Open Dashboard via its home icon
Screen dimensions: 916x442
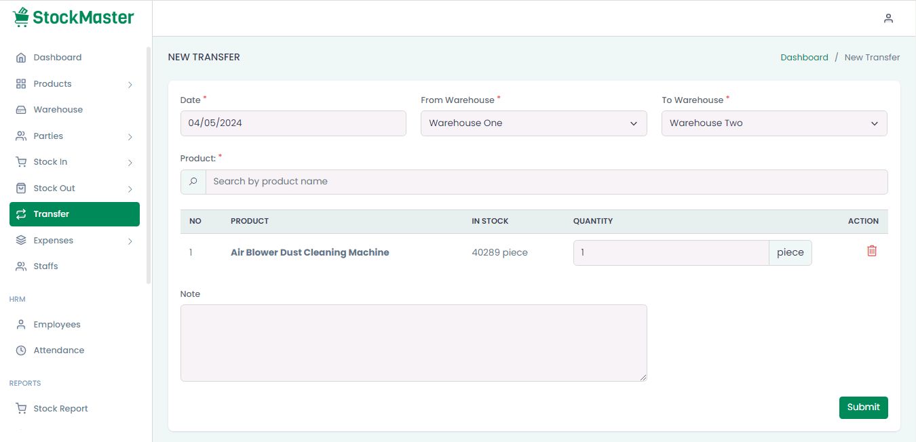coord(21,58)
